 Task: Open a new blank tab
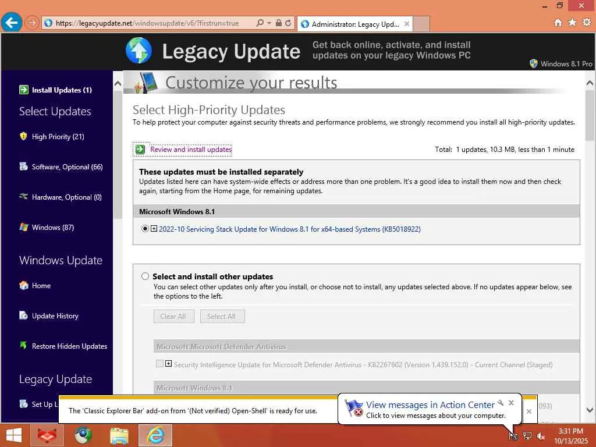coord(421,24)
